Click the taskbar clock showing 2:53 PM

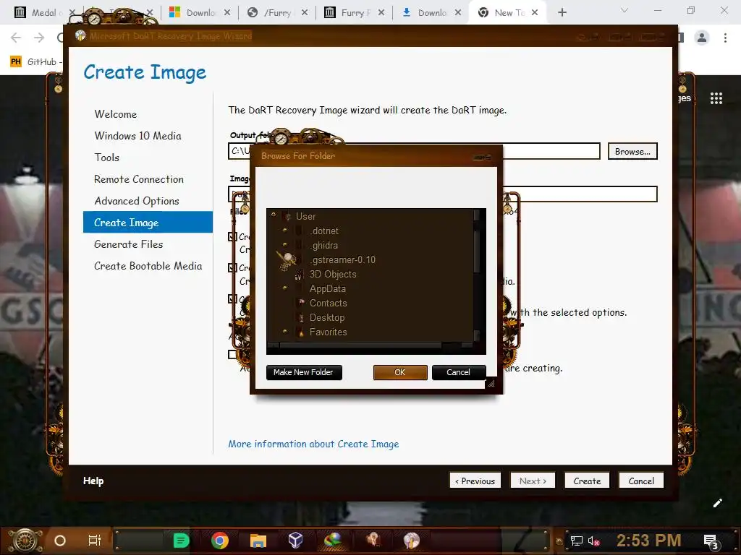pyautogui.click(x=649, y=541)
